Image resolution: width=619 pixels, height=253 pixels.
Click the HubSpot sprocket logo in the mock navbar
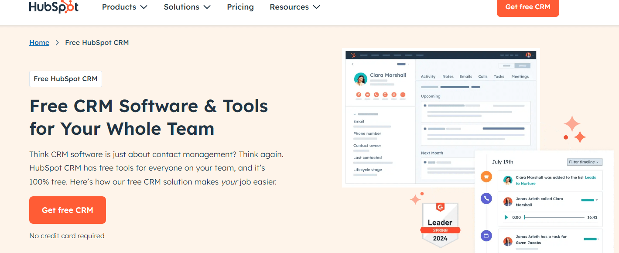point(353,55)
